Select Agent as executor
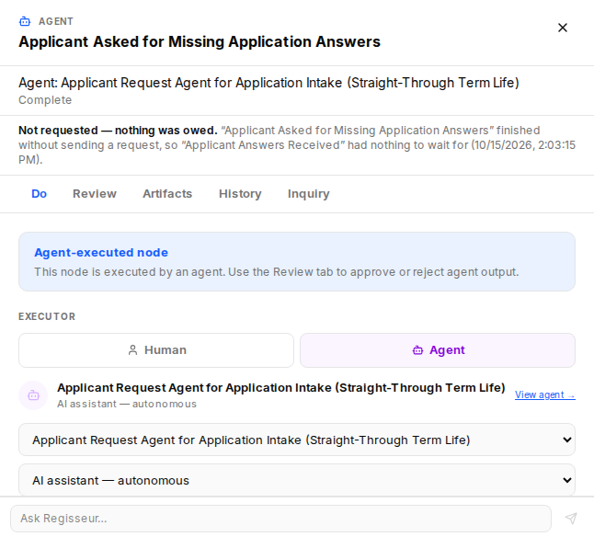This screenshot has width=594, height=537. 438,350
